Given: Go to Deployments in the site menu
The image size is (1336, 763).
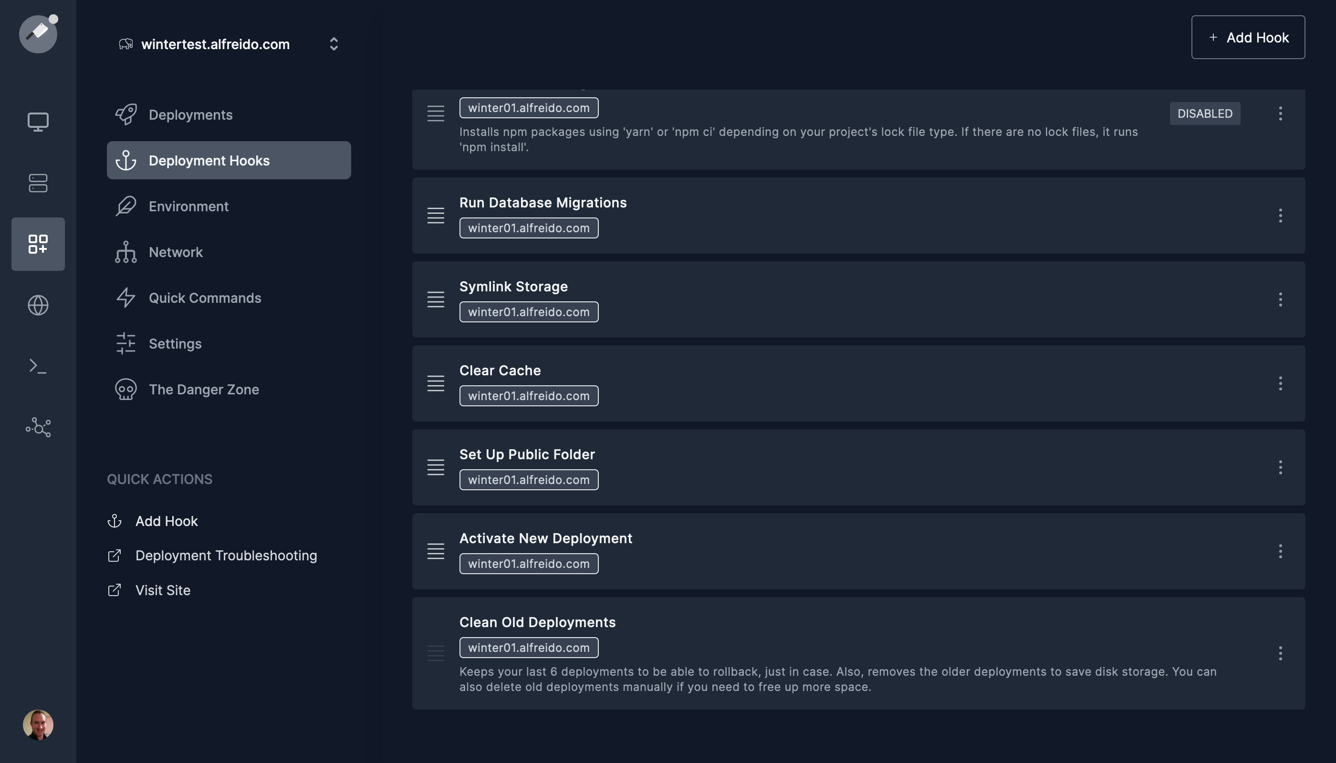Looking at the screenshot, I should point(190,115).
